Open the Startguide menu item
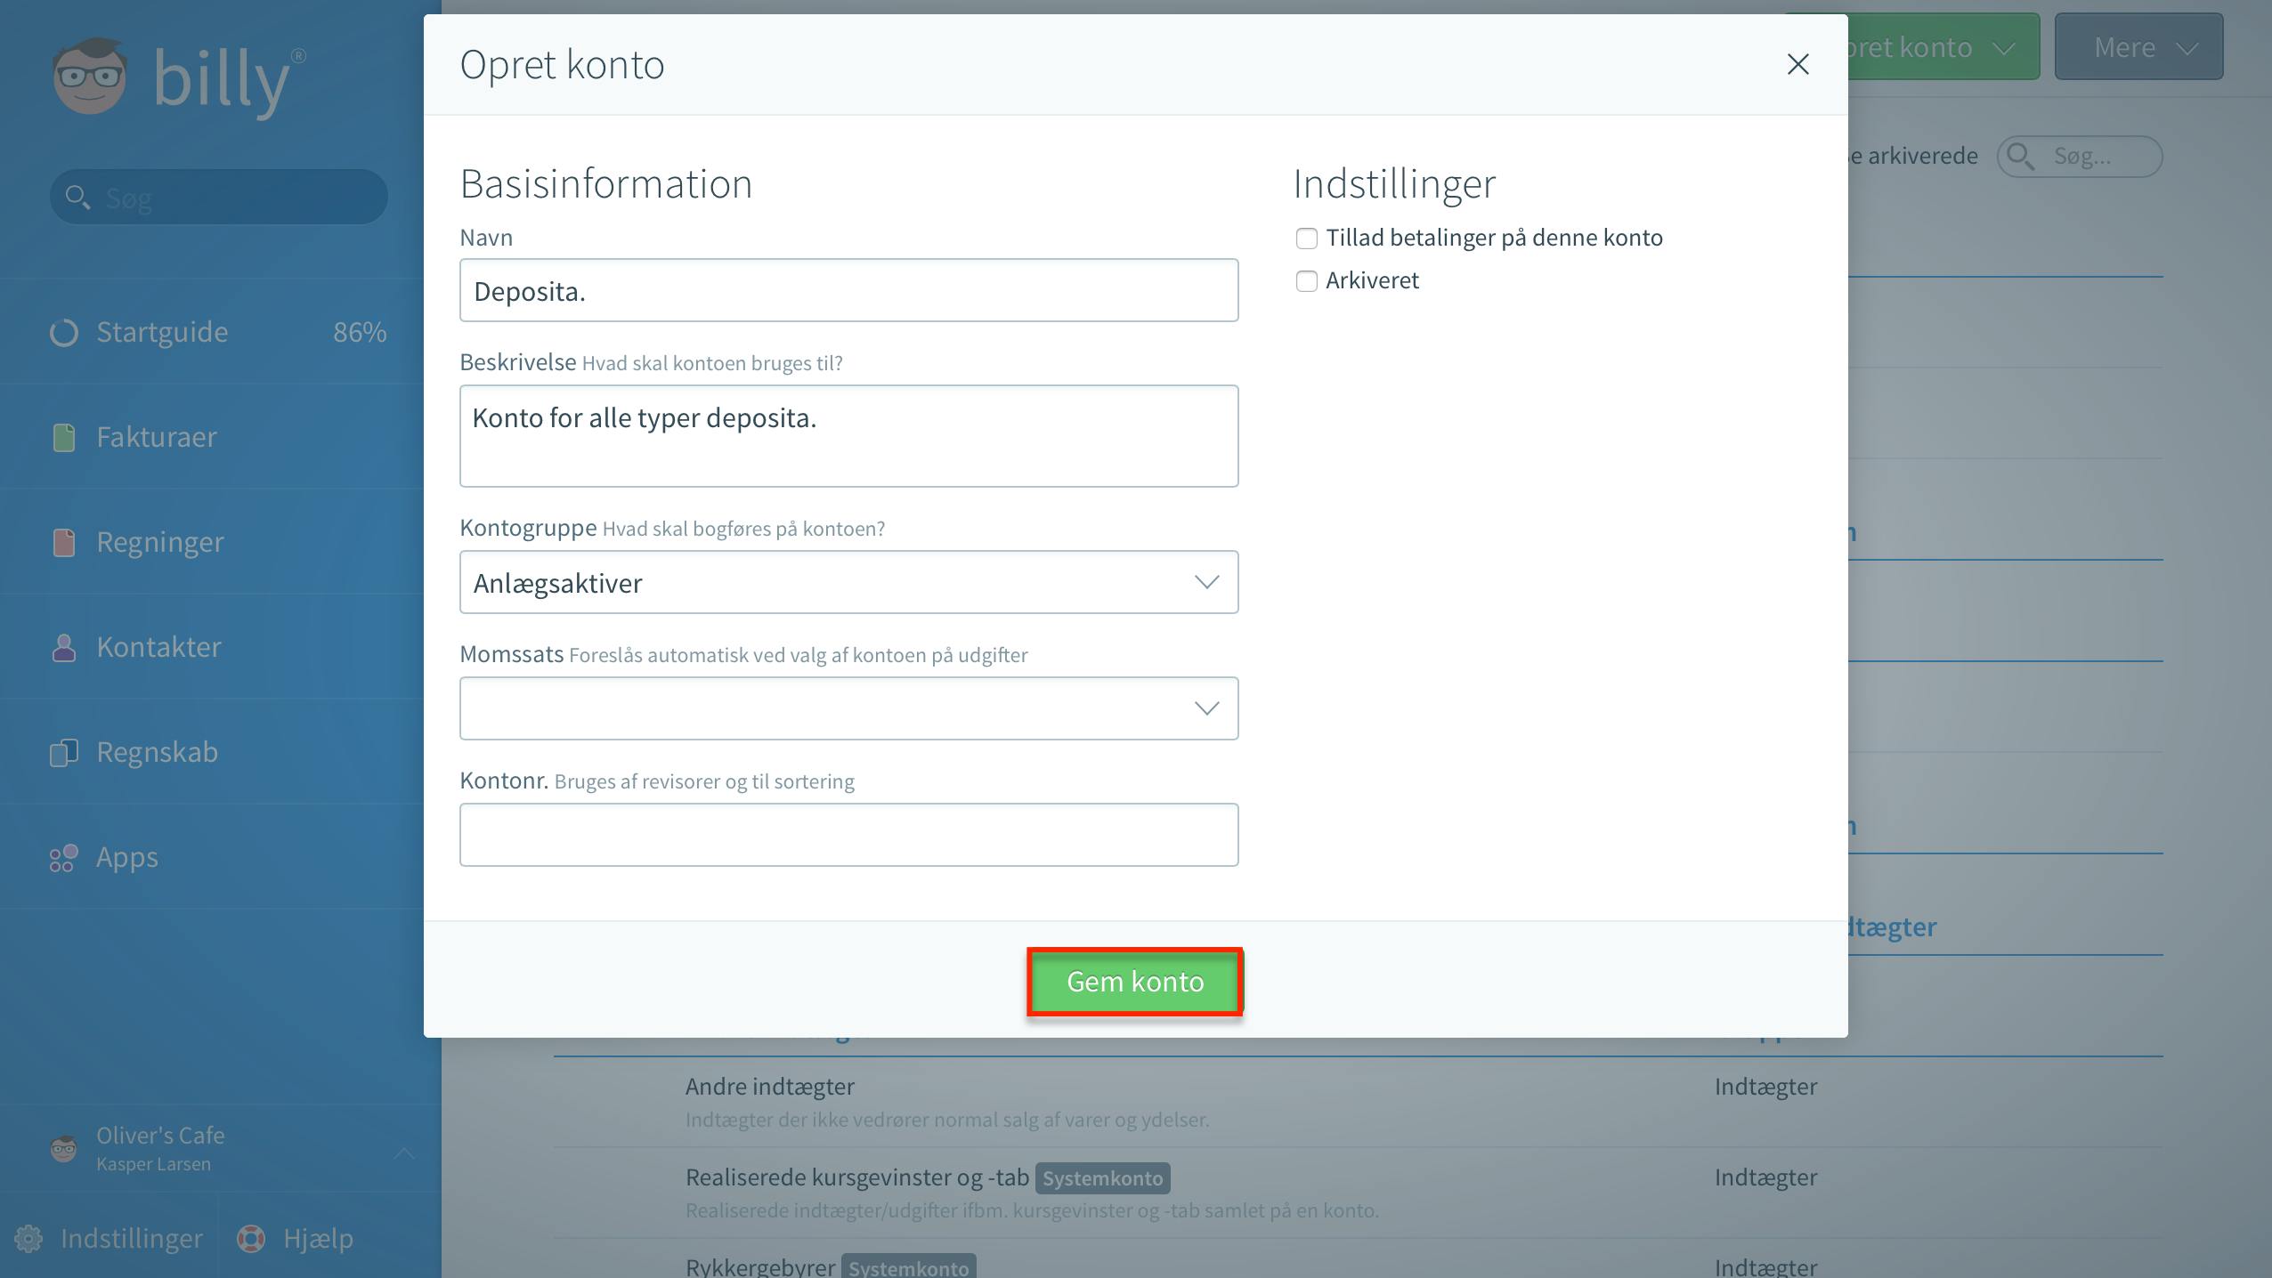The height and width of the screenshot is (1278, 2272). coord(219,332)
